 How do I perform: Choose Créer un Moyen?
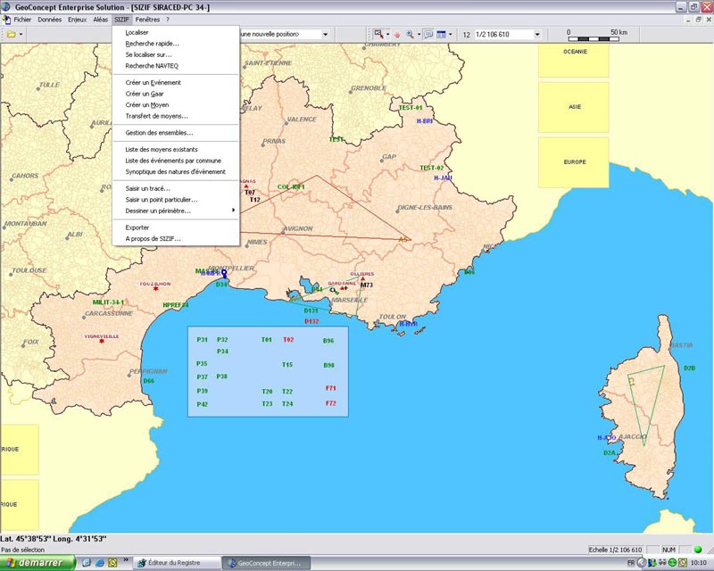176,104
